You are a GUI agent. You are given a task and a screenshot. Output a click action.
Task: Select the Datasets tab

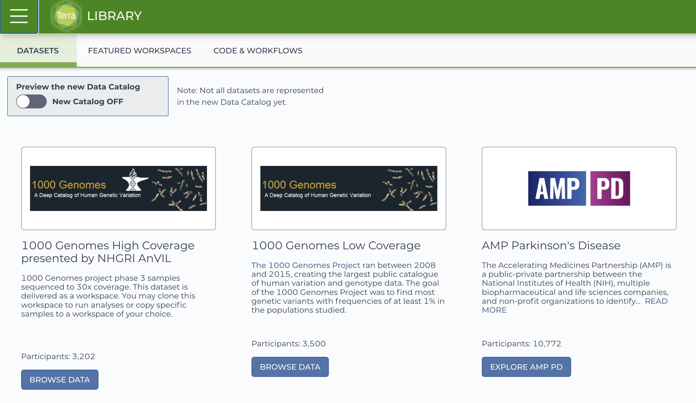point(38,51)
